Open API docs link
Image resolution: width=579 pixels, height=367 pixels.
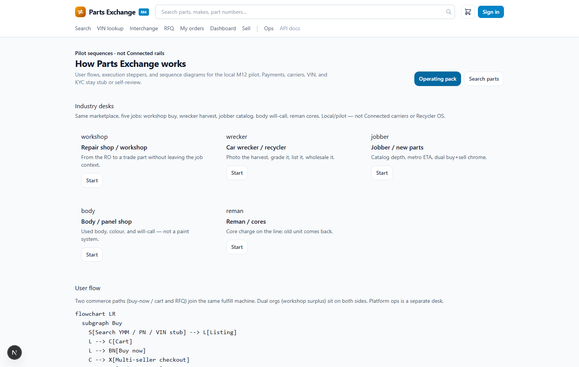tap(290, 28)
